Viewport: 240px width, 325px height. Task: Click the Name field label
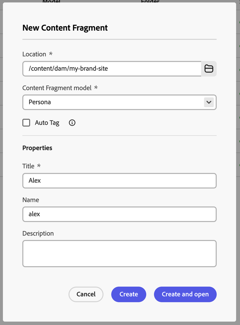coord(31,200)
